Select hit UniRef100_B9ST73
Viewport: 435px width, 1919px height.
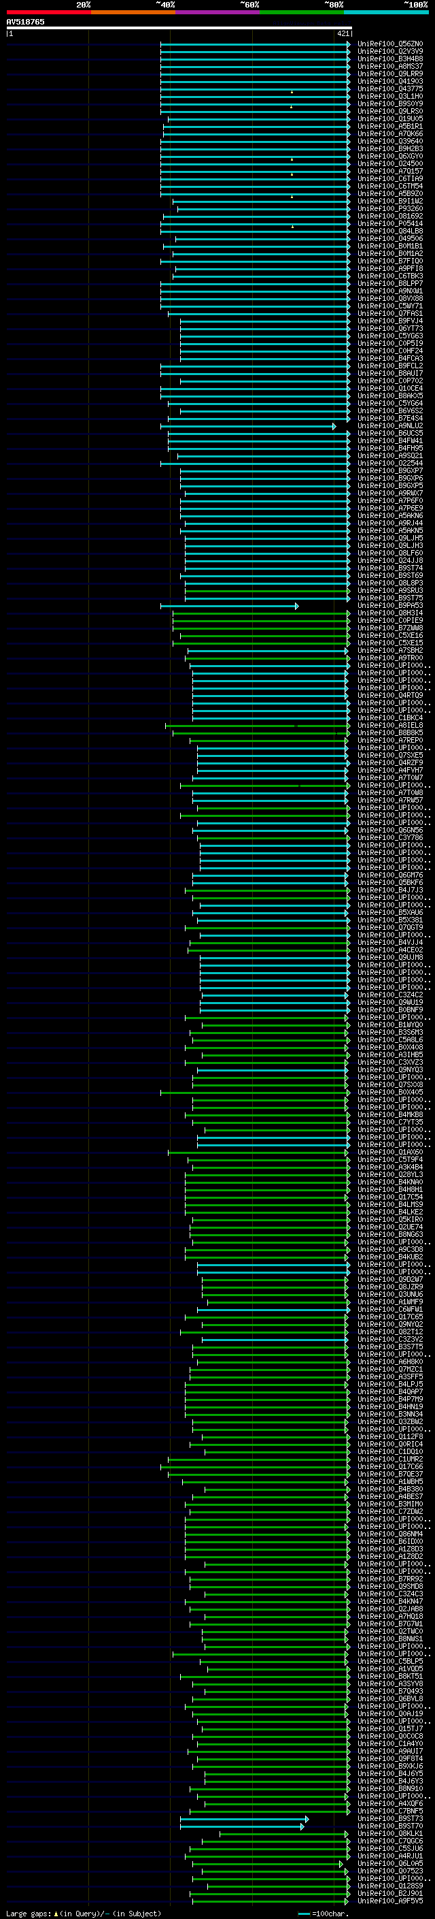point(390,1818)
